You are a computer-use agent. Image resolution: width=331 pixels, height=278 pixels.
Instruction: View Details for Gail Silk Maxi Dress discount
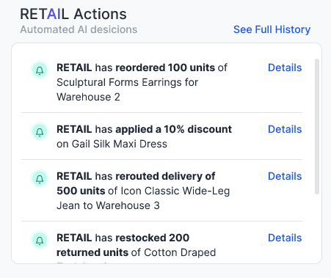(x=285, y=129)
